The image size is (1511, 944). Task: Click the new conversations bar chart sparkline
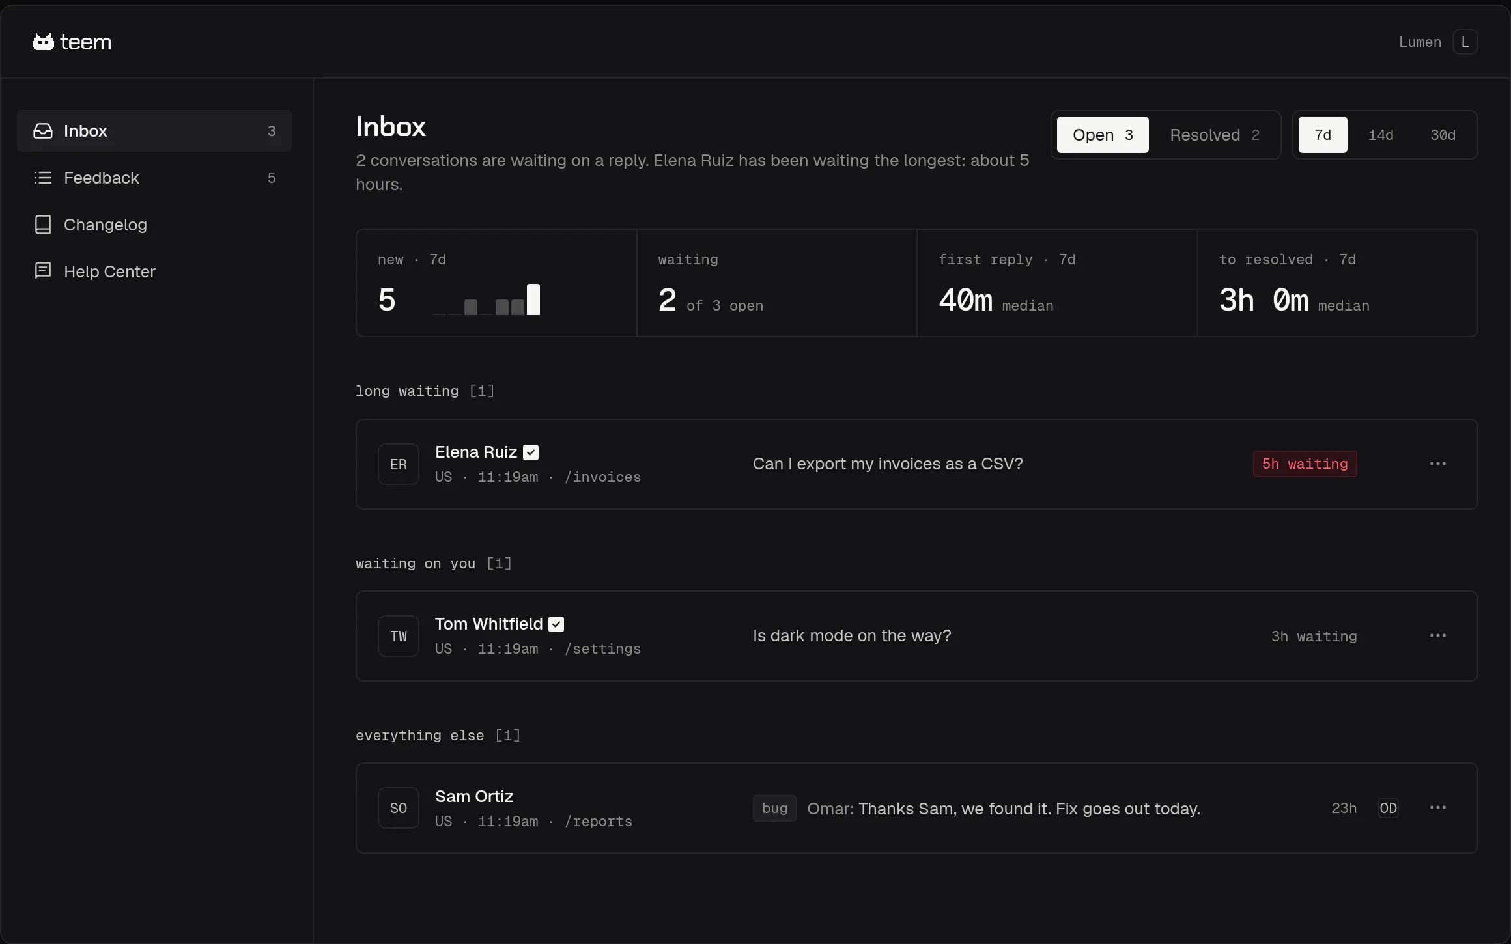pyautogui.click(x=487, y=299)
